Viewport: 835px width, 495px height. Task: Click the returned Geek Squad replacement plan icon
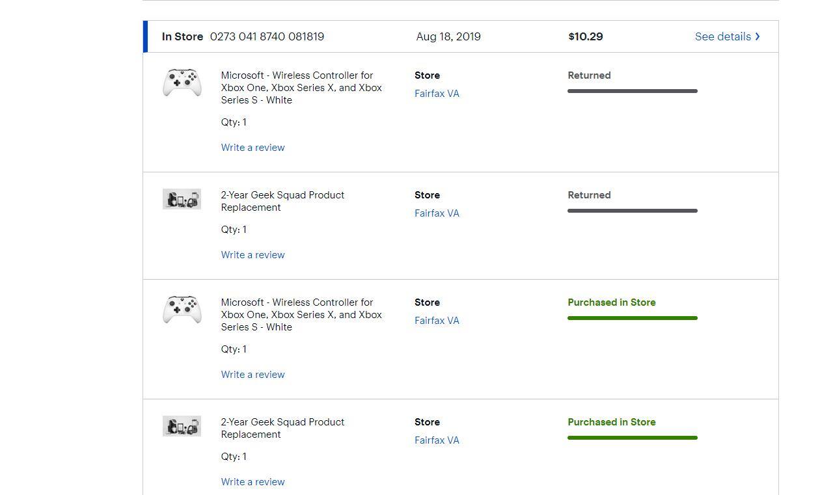(x=182, y=199)
